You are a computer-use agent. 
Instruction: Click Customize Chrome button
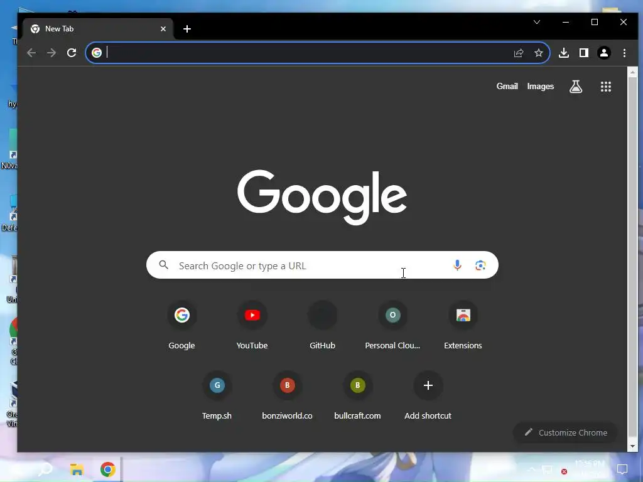(x=566, y=432)
